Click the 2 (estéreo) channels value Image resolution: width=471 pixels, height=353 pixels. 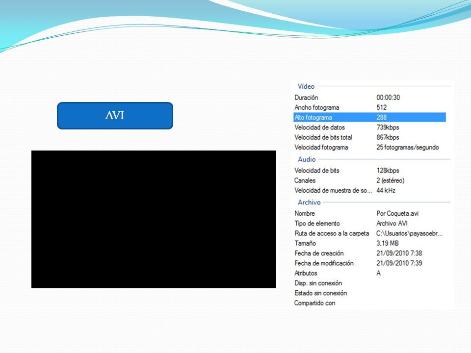coord(391,180)
